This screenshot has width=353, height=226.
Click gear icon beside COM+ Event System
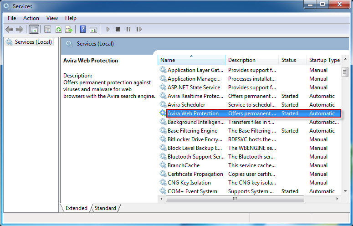coord(163,191)
